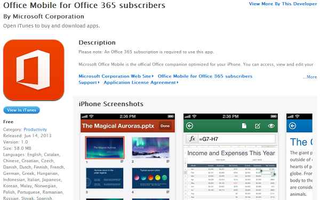Image resolution: width=320 pixels, height=200 pixels.
Task: Click the edit pencil icon in Excel toolbar
Action: point(258,126)
